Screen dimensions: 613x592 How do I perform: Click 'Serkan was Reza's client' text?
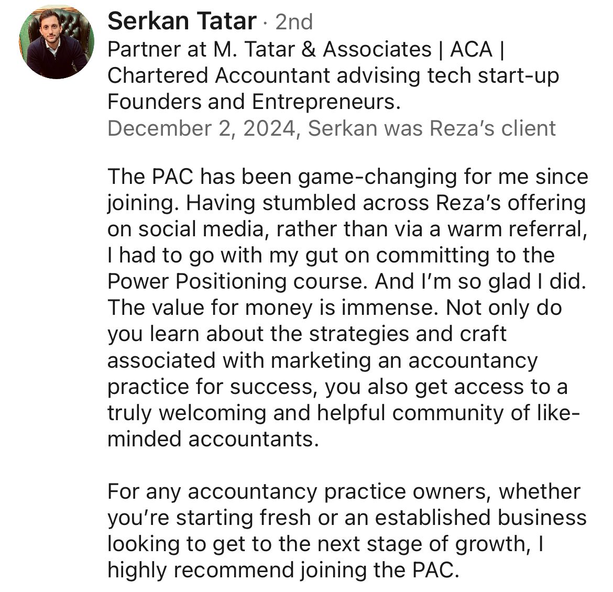point(432,128)
